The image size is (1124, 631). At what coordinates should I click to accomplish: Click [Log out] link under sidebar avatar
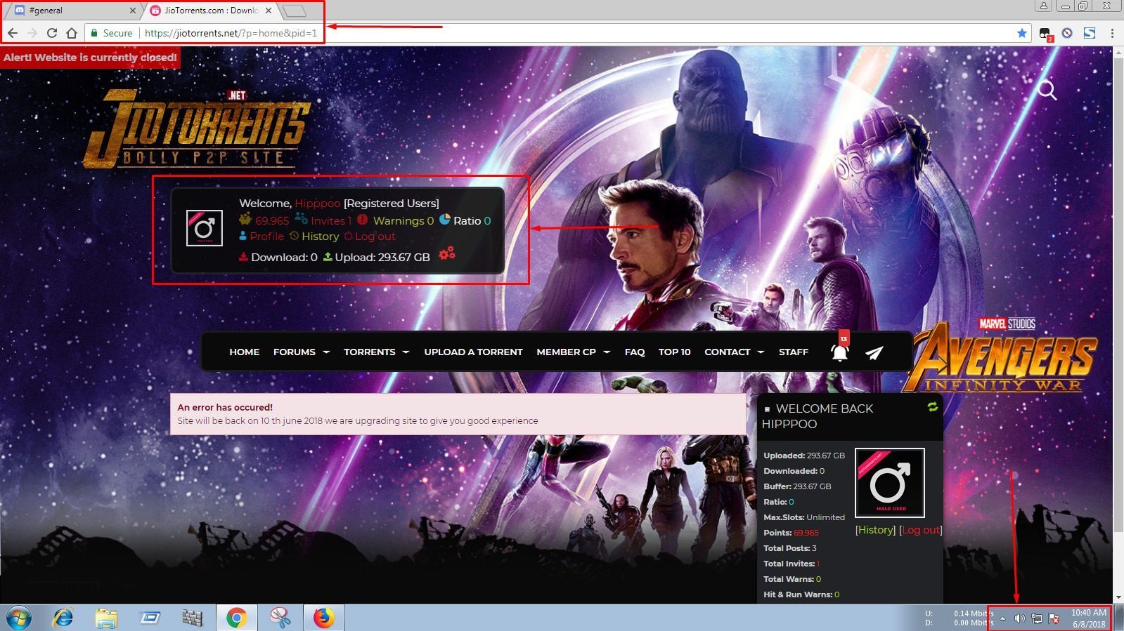click(x=920, y=530)
